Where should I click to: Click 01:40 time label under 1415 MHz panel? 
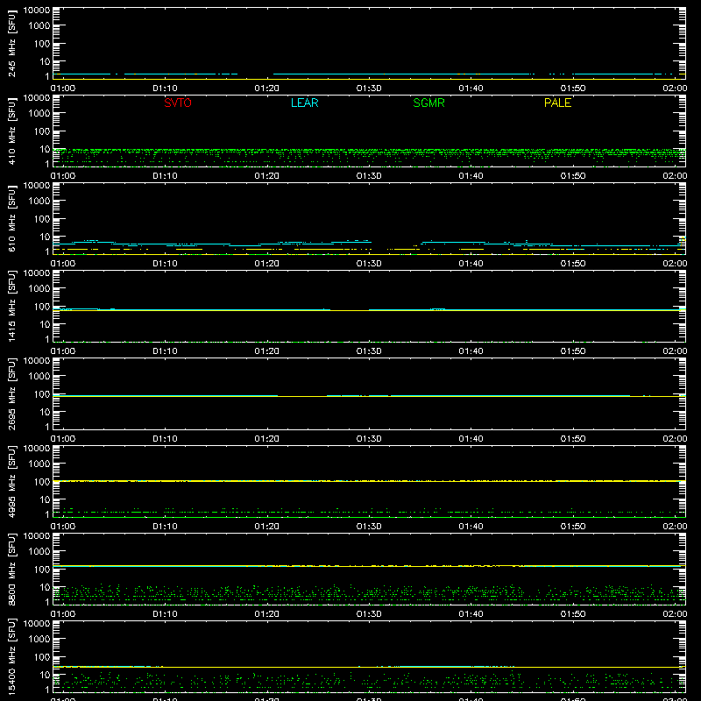[471, 351]
